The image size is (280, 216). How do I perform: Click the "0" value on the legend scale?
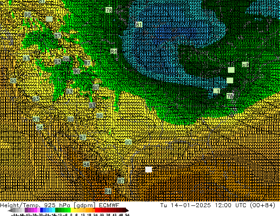coord(71,215)
